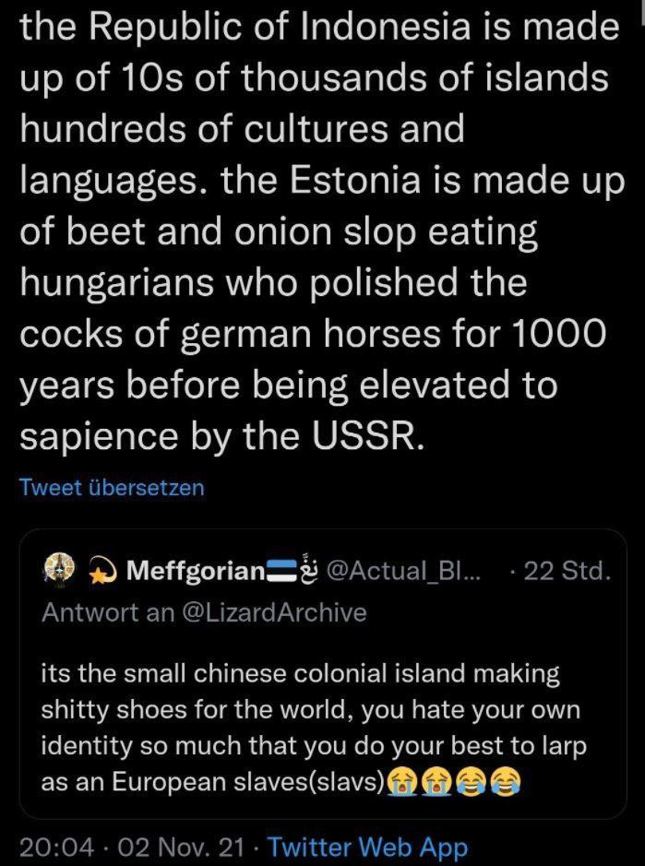Click the Antwort an reply label
This screenshot has height=866, width=645.
[108, 612]
